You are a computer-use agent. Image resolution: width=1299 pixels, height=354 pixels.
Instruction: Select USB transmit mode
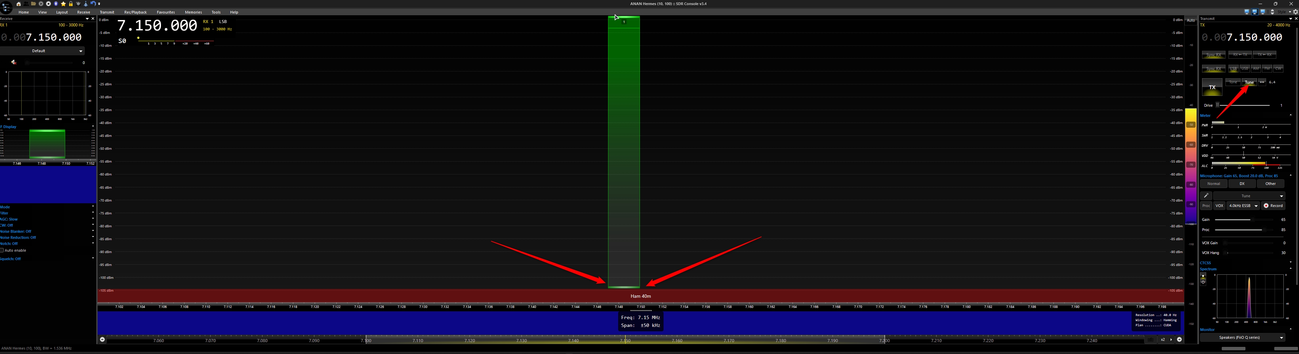(1244, 68)
